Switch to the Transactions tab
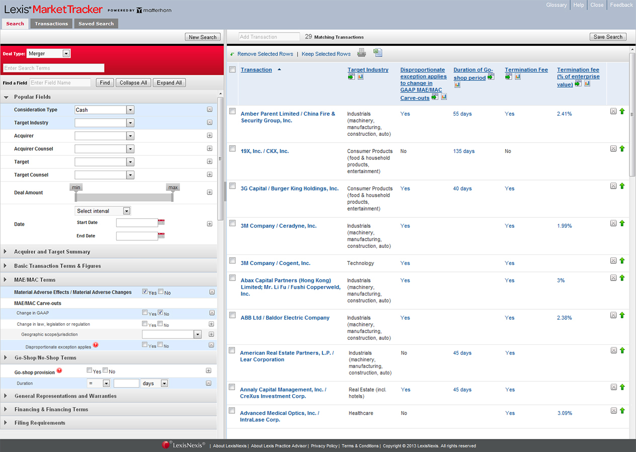636x452 pixels. 51,24
